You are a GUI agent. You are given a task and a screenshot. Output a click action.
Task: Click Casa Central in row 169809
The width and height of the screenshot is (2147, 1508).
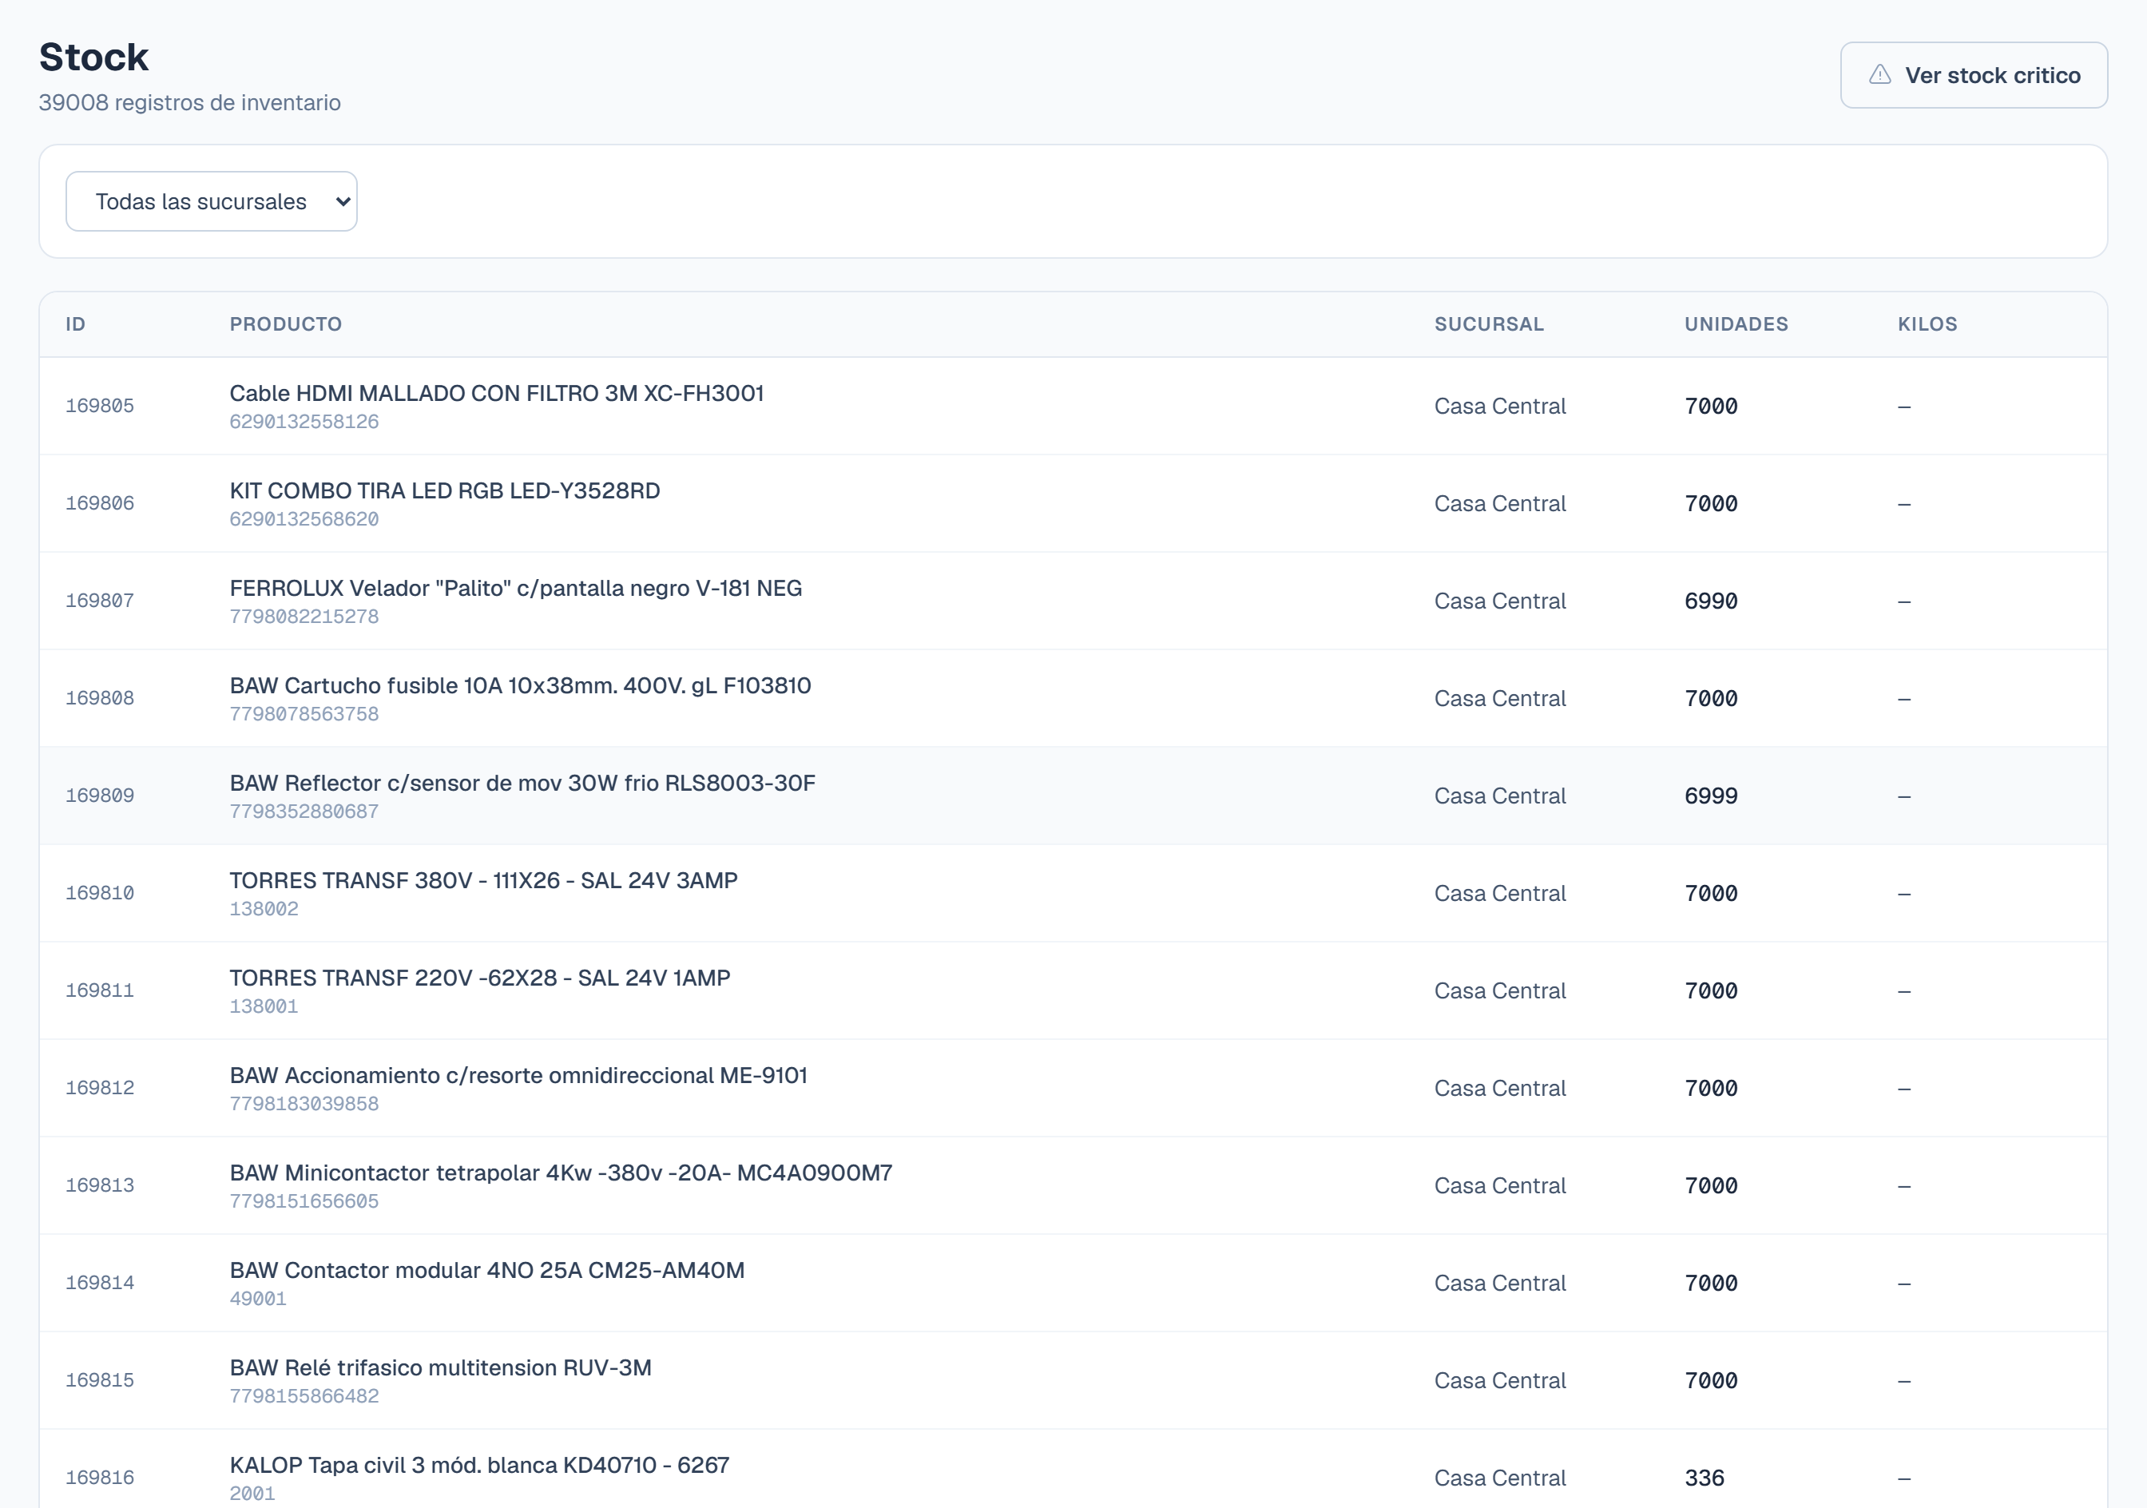1500,796
